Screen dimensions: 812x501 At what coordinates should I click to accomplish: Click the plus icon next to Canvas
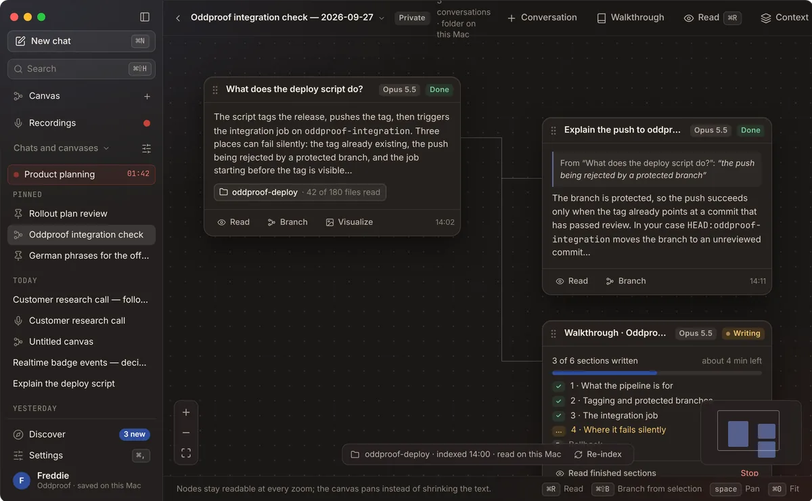pos(147,96)
